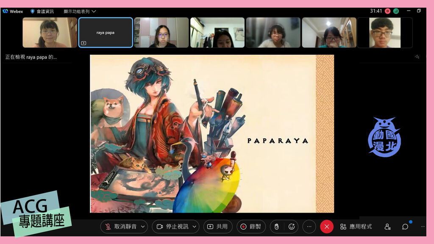434x244 pixels.
Task: Open the participants list icon
Action: point(387,227)
